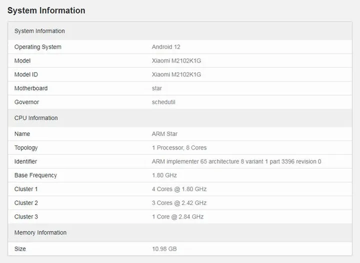
Task: Select the 'ARM implementer 65 architecture 8' identifier value
Action: [x=236, y=161]
